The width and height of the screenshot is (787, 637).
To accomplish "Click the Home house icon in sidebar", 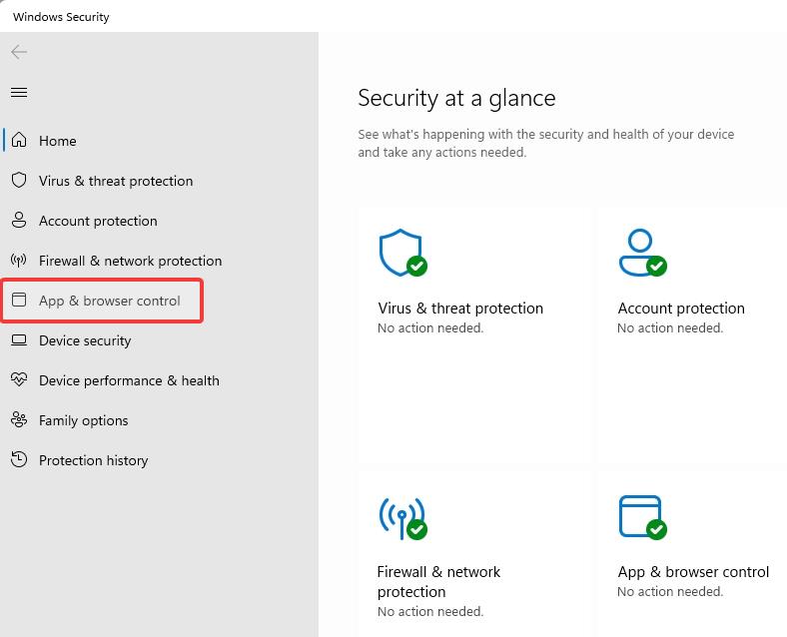I will click(x=19, y=141).
